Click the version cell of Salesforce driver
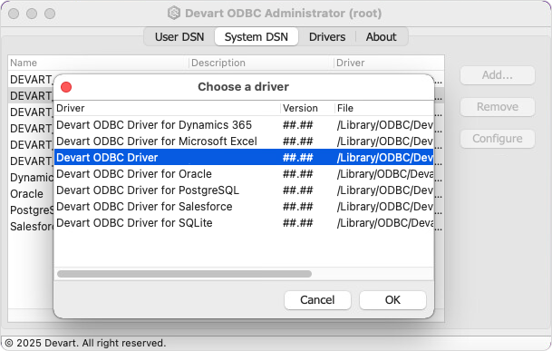The image size is (552, 351). click(x=298, y=207)
